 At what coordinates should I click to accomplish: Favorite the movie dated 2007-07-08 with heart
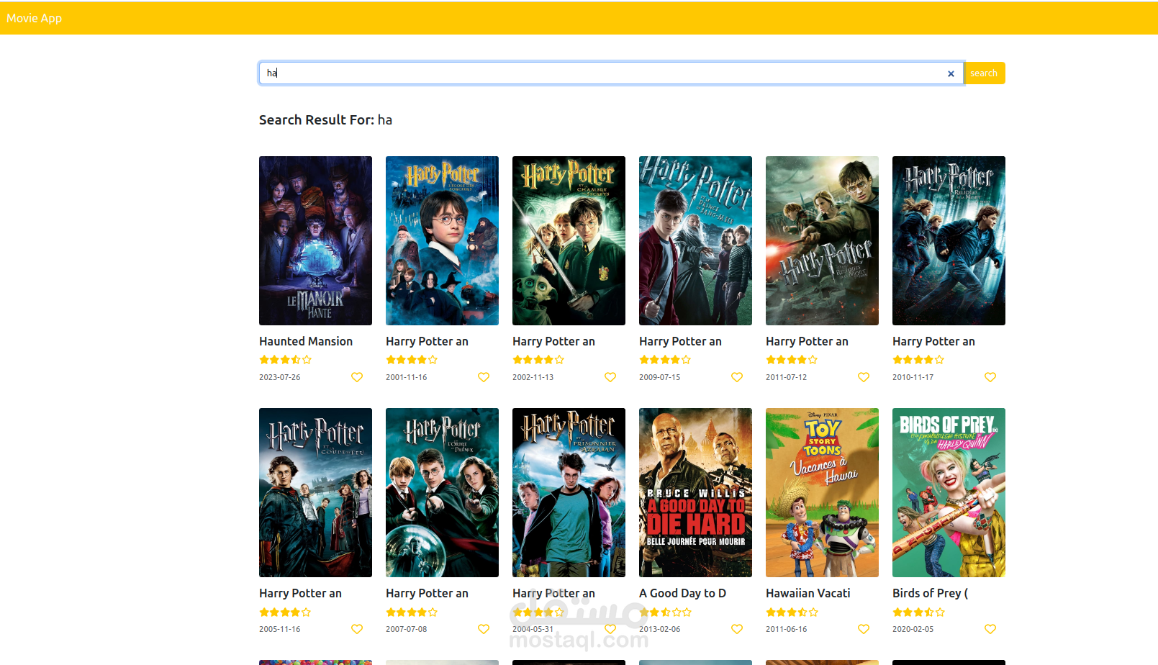pos(484,629)
